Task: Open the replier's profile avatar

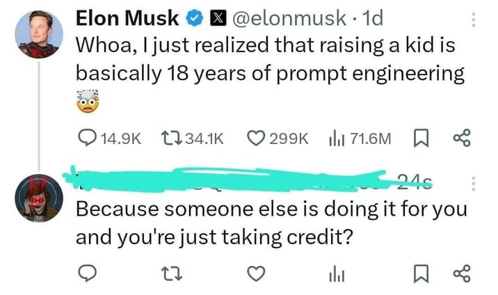Action: [39, 198]
